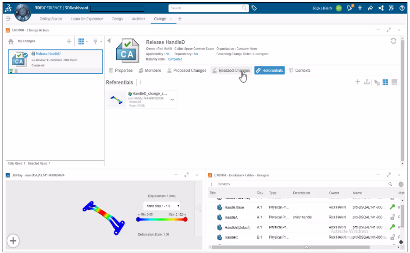410x253 pixels.
Task: Expand the HandleD_change_s referential chevron
Action: [x=172, y=99]
